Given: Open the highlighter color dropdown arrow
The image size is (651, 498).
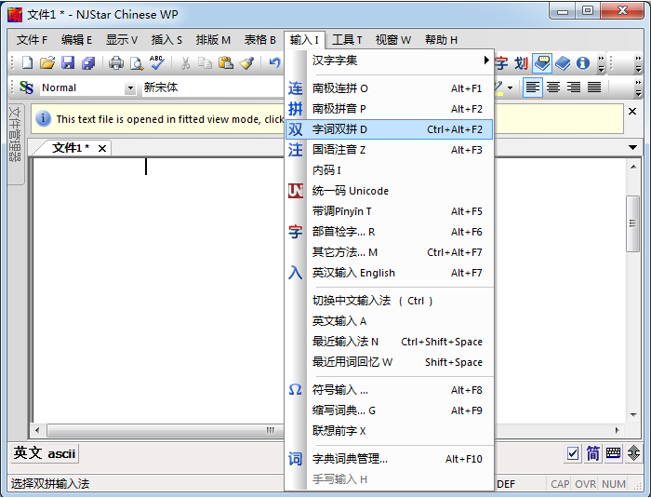Looking at the screenshot, I should tap(511, 87).
